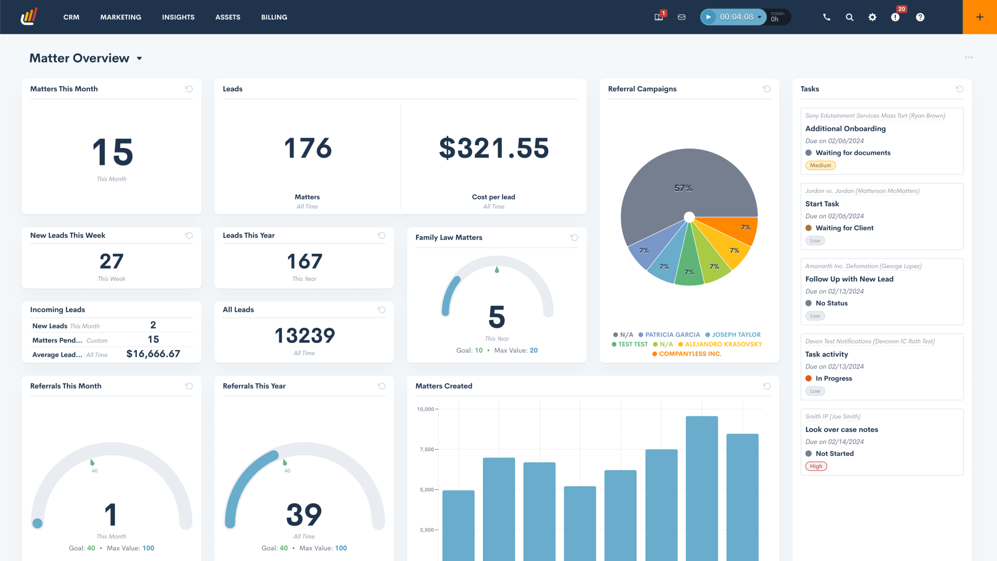The width and height of the screenshot is (997, 561).
Task: Open the dashboard options ellipsis menu
Action: (x=968, y=57)
